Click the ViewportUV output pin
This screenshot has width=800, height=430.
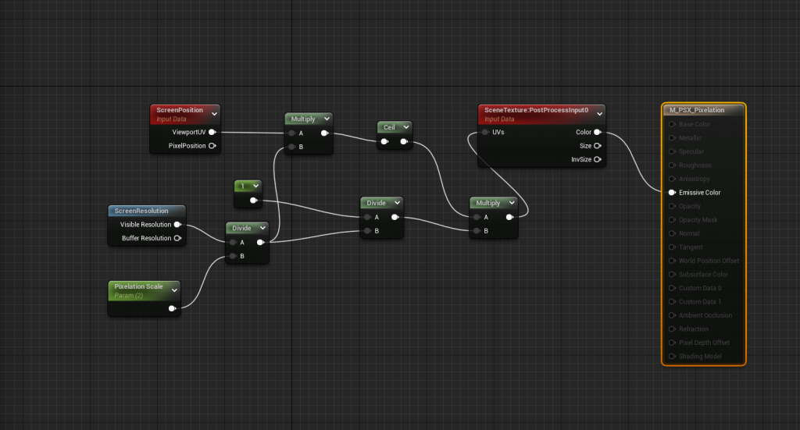[212, 132]
